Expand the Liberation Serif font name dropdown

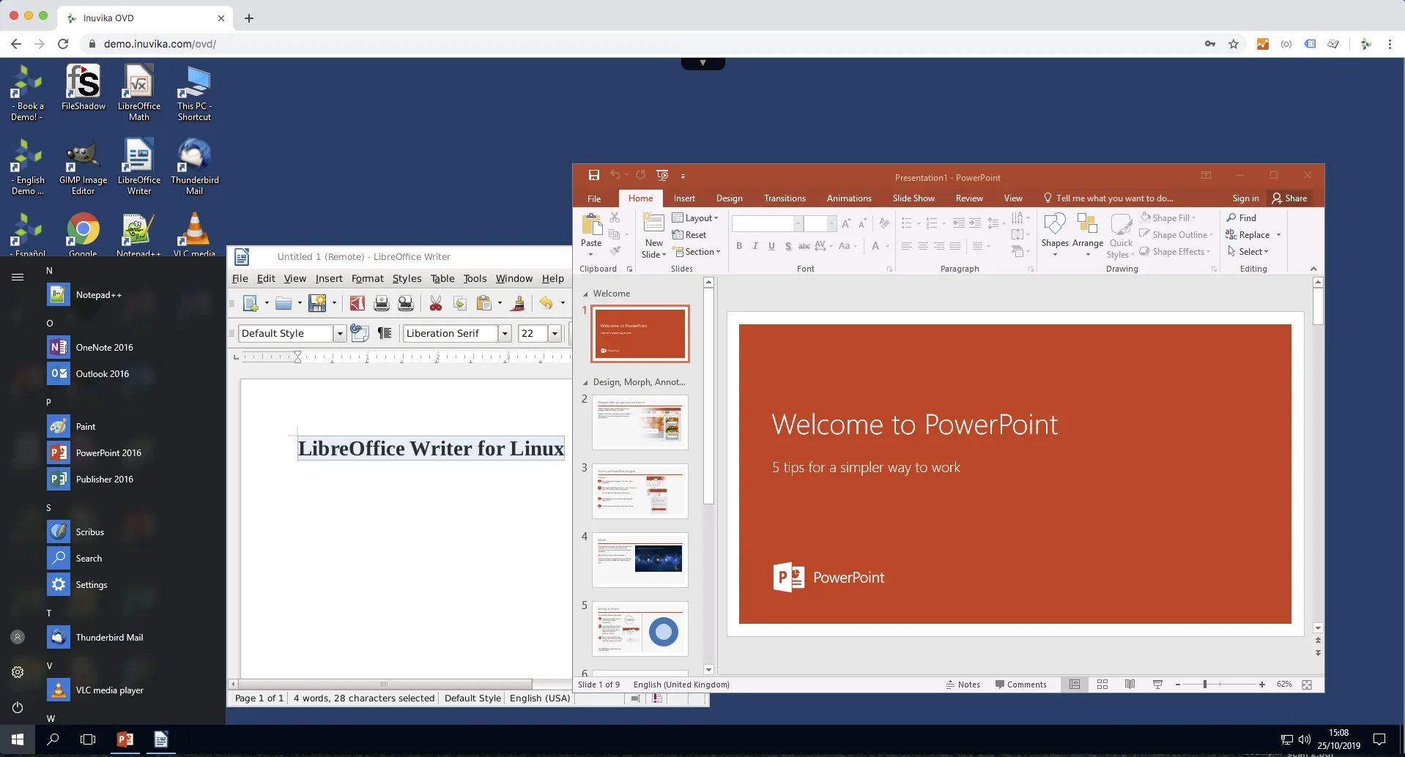pos(505,333)
